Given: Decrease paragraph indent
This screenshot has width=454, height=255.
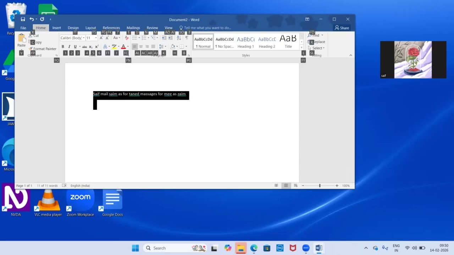Looking at the screenshot, I should [x=164, y=38].
